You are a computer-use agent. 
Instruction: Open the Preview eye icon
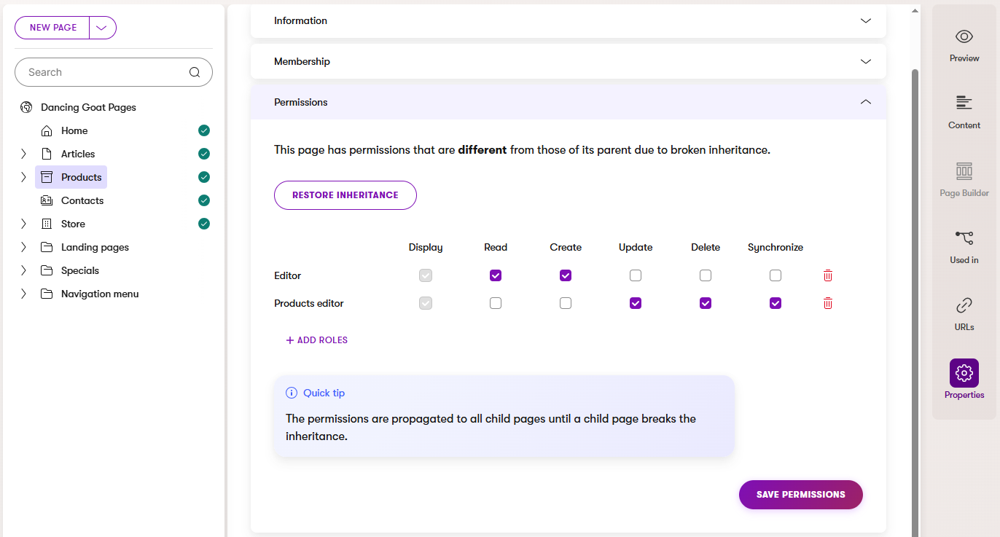tap(964, 37)
